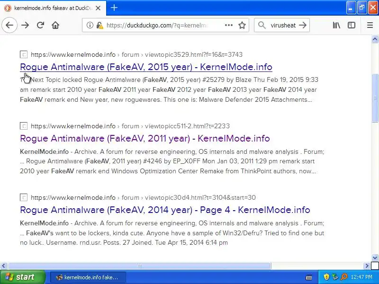Open the security shield tray icon

pyautogui.click(x=326, y=277)
